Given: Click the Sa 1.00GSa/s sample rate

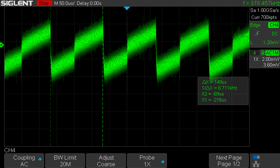Looking at the screenshot, I should 265,10.
